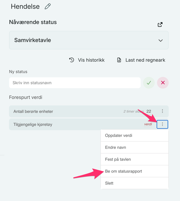Download spreadsheet via Last ned regneark
Image resolution: width=180 pixels, height=201 pixels.
point(141,60)
